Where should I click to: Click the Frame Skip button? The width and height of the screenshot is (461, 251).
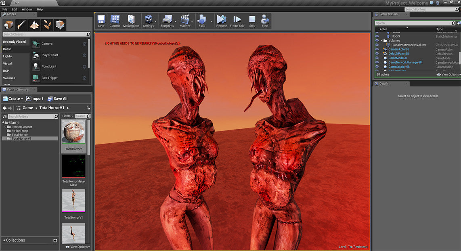tap(237, 21)
